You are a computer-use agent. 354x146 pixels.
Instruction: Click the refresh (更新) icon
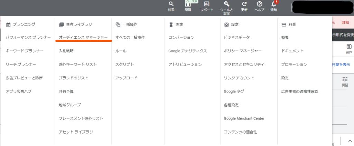[244, 4]
